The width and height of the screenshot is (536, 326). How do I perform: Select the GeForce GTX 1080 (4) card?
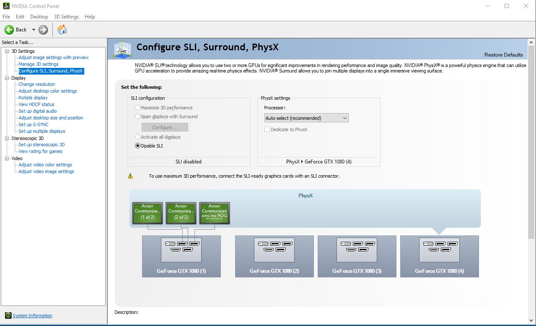pos(440,256)
